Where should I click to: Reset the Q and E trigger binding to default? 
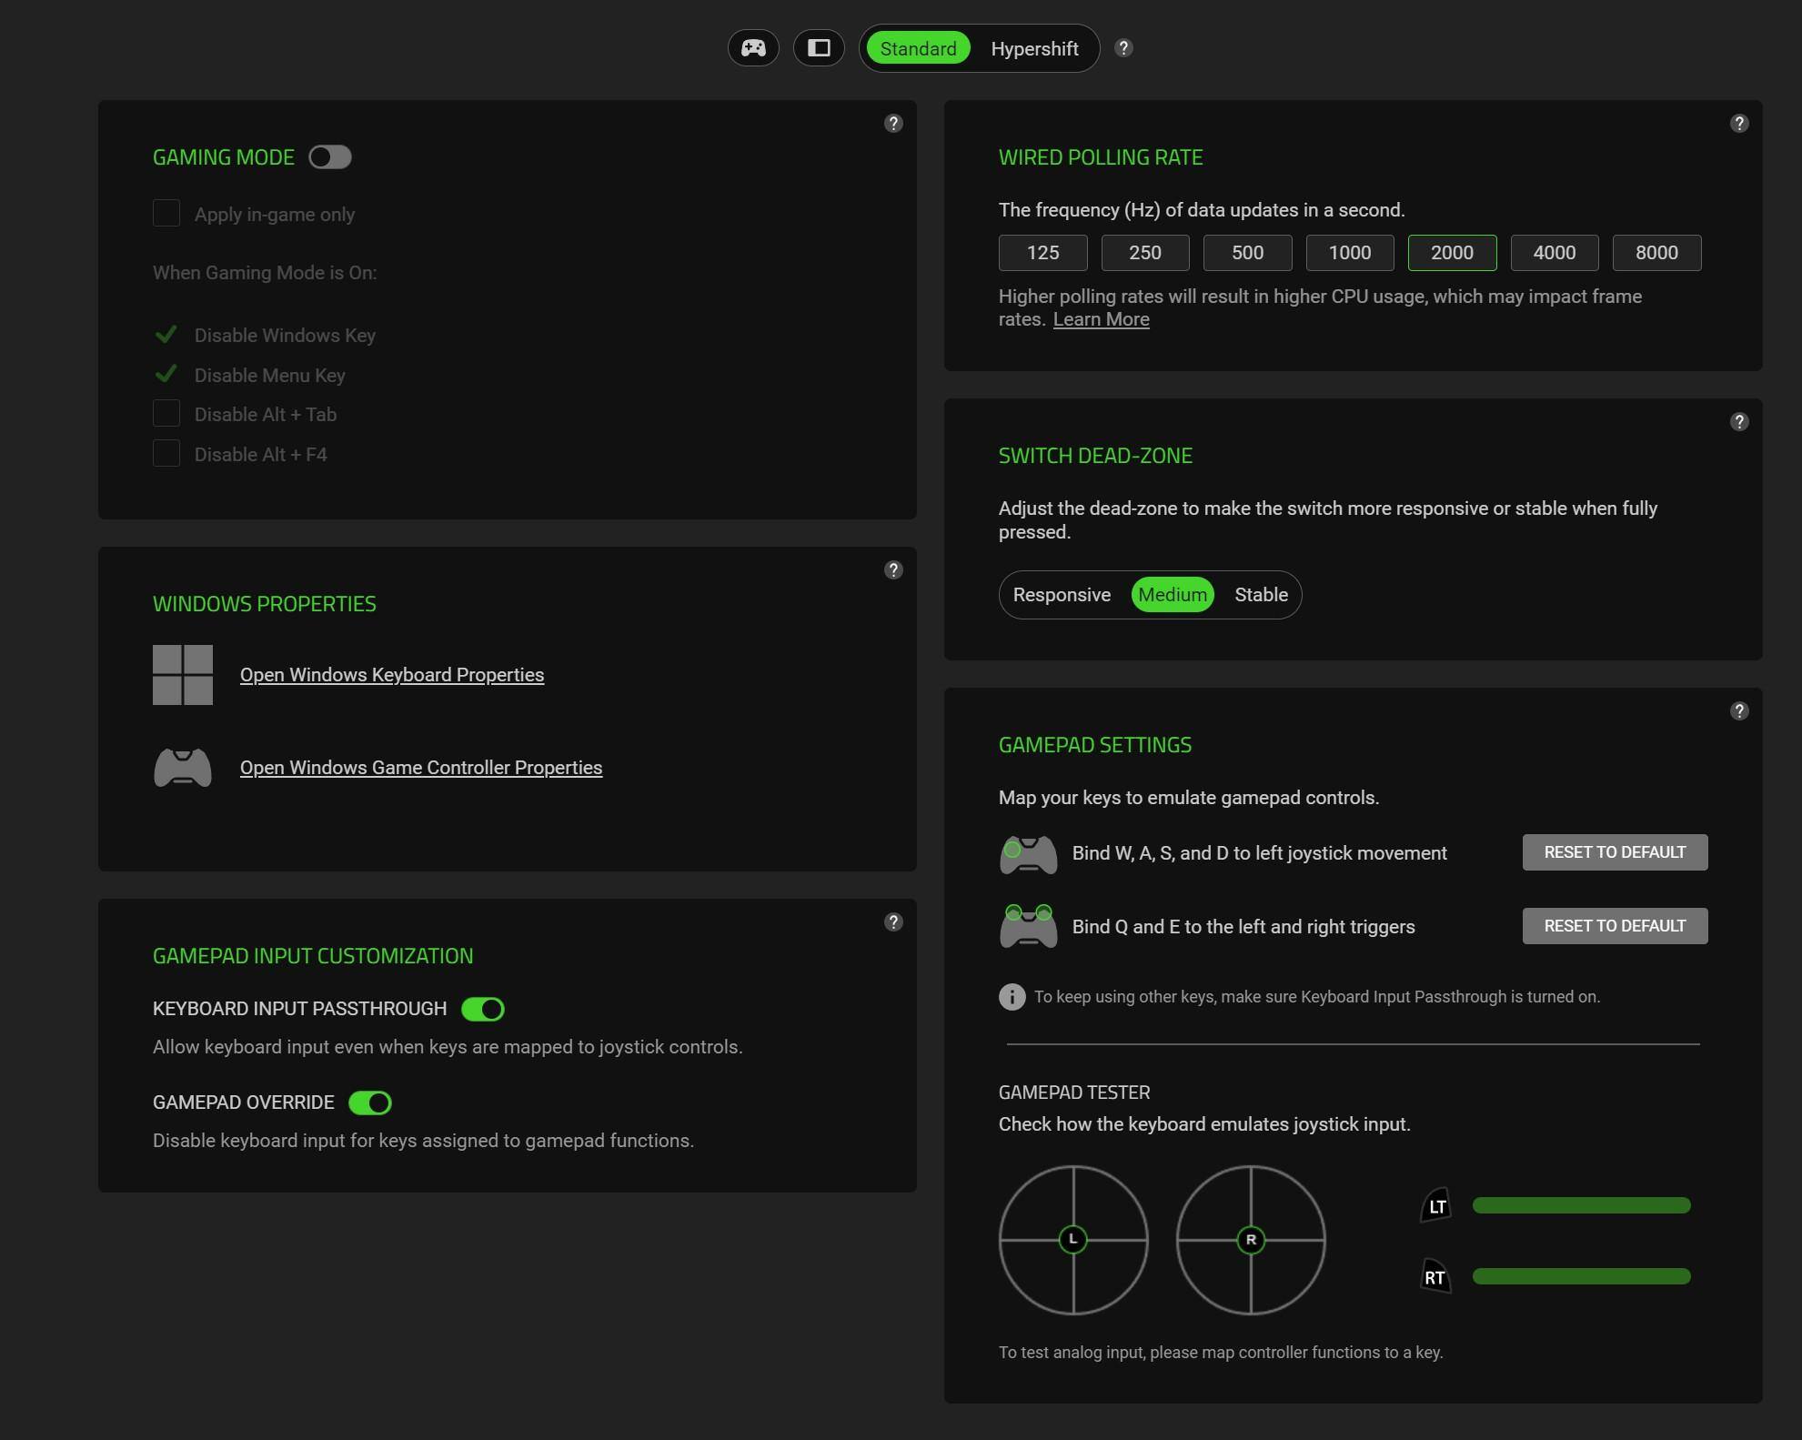(1615, 926)
